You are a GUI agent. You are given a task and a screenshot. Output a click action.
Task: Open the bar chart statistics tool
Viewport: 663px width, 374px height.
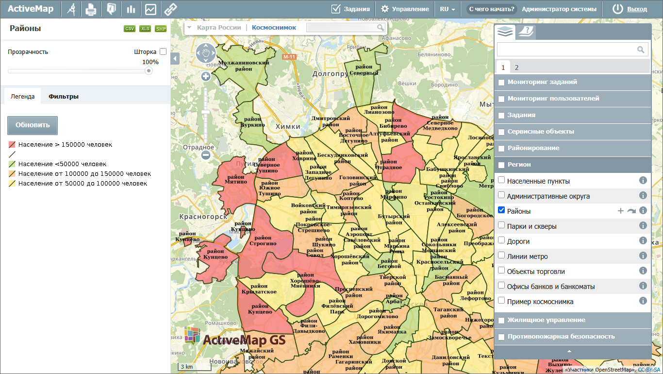pyautogui.click(x=131, y=9)
